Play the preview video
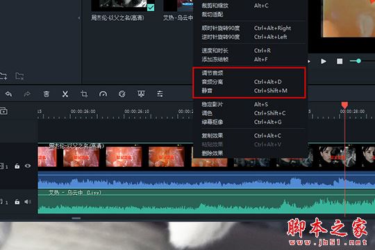Image resolution: width=375 pixels, height=250 pixels. [x=324, y=61]
